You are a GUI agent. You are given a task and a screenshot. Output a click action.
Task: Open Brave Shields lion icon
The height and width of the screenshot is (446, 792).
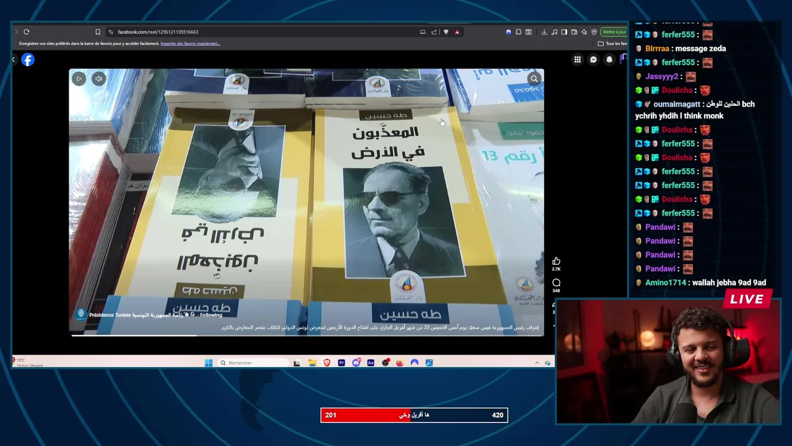[x=446, y=32]
